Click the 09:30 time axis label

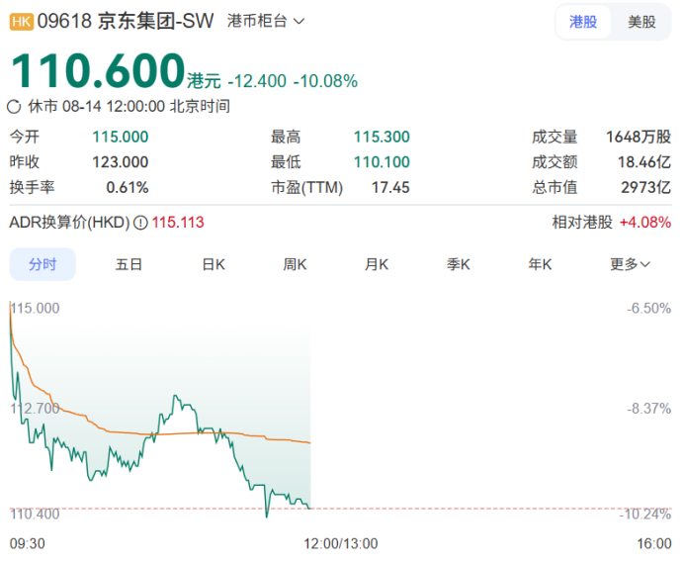click(28, 543)
